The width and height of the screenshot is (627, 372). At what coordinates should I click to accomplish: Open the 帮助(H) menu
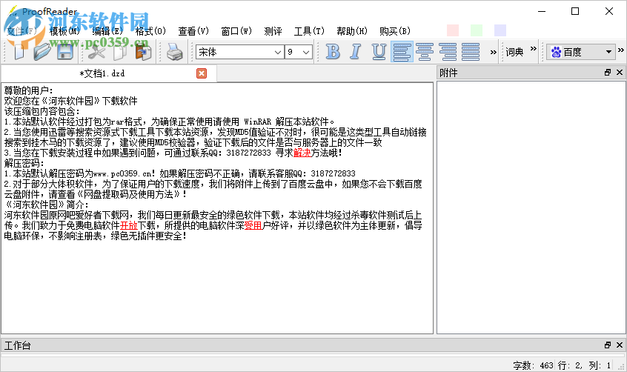pyautogui.click(x=352, y=31)
